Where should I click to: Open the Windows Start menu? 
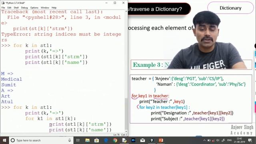pyautogui.click(x=4, y=140)
